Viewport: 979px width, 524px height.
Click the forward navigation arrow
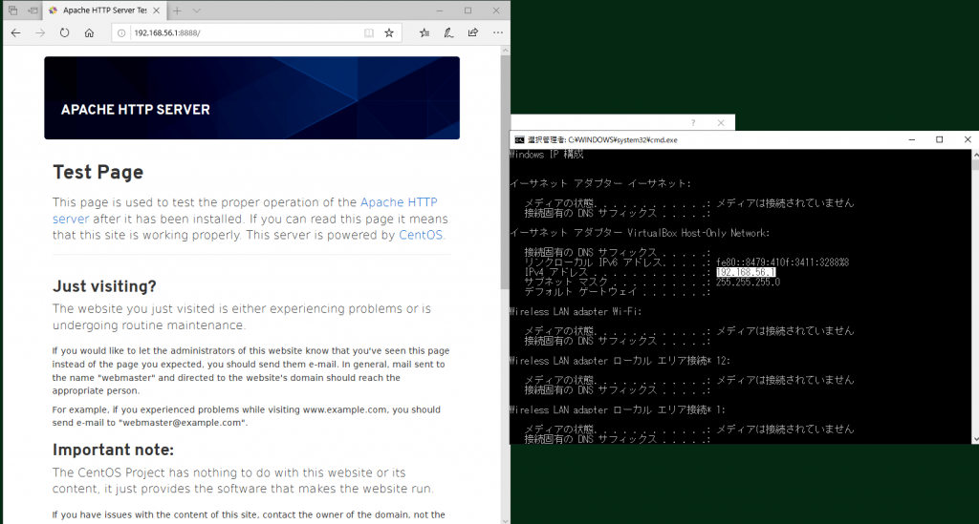pyautogui.click(x=40, y=33)
